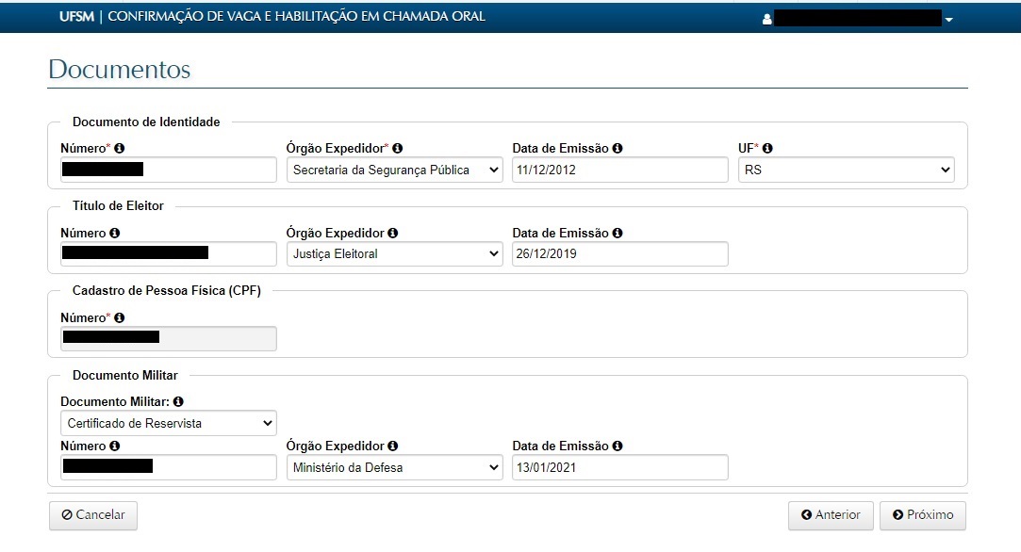Open Secretaria da Segurança Pública dropdown
The width and height of the screenshot is (1021, 552).
click(394, 170)
